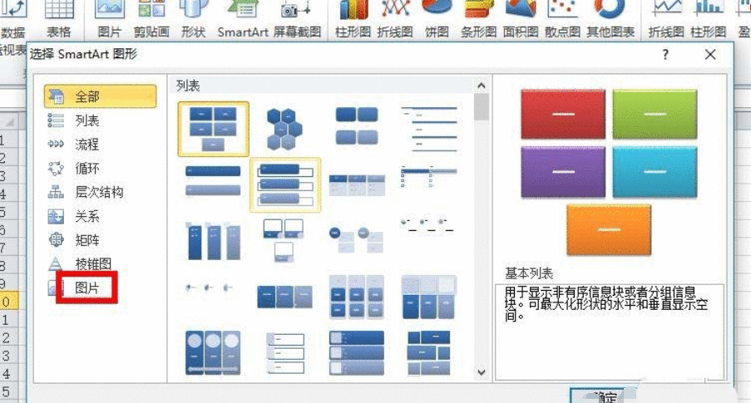Image resolution: width=751 pixels, height=403 pixels.
Task: Select the three circles rounded columns layout
Action: click(x=213, y=352)
